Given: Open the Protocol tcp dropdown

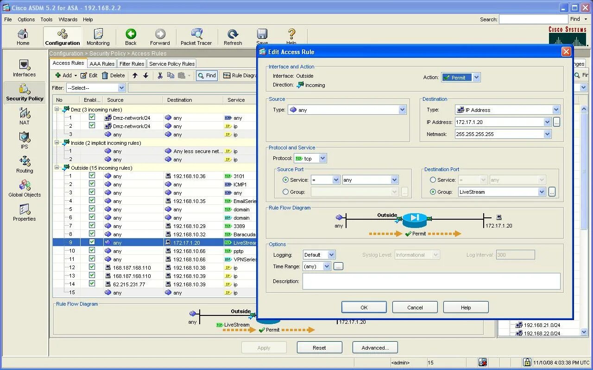Looking at the screenshot, I should (322, 159).
